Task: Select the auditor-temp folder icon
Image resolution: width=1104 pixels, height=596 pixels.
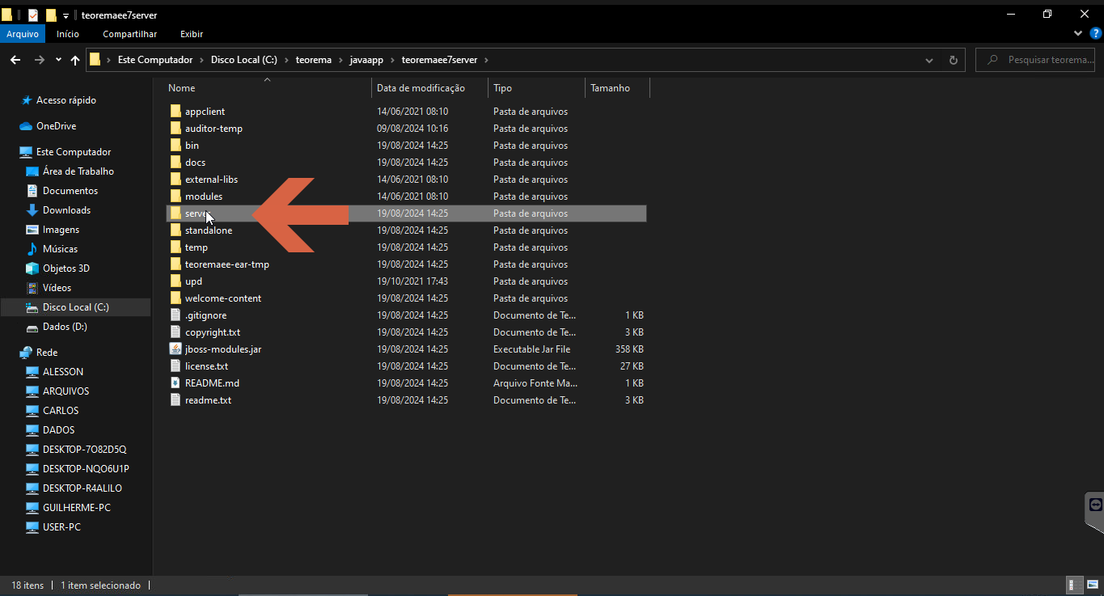Action: point(176,129)
